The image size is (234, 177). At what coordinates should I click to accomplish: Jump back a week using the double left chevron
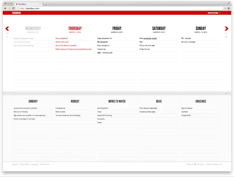pyautogui.click(x=7, y=33)
